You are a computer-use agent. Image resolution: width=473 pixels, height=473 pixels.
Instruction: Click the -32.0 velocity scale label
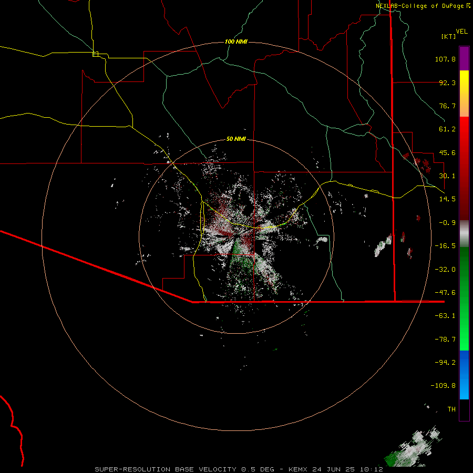pyautogui.click(x=445, y=270)
